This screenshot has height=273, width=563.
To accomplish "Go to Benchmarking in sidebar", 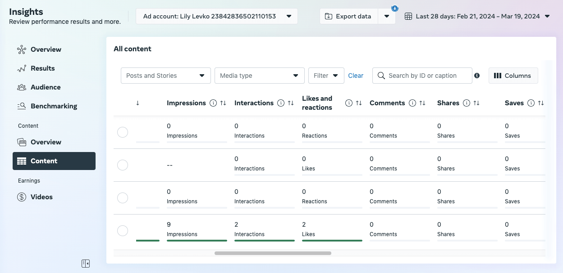I will click(x=54, y=106).
